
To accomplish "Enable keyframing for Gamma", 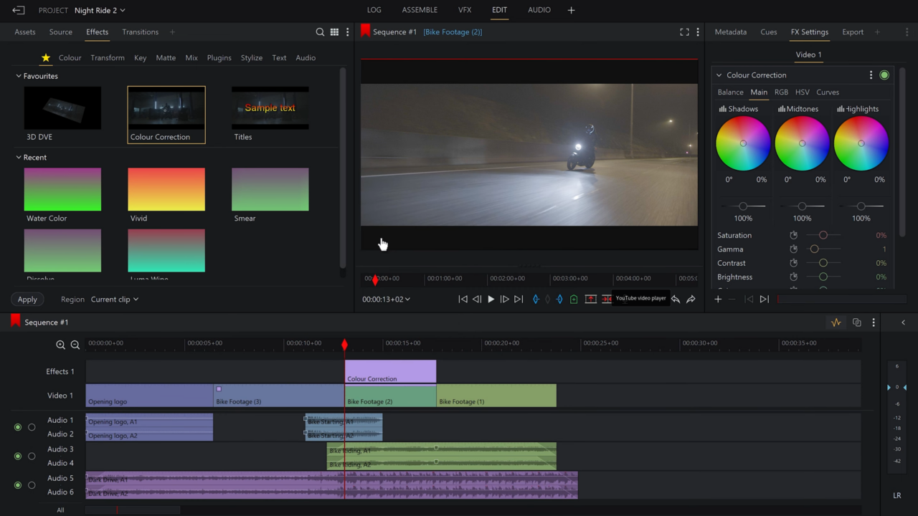I will [x=793, y=249].
